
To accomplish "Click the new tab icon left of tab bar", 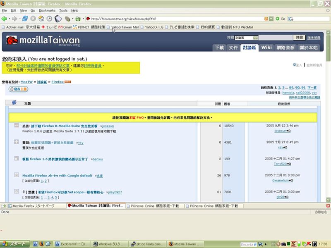I will (x=4, y=205).
